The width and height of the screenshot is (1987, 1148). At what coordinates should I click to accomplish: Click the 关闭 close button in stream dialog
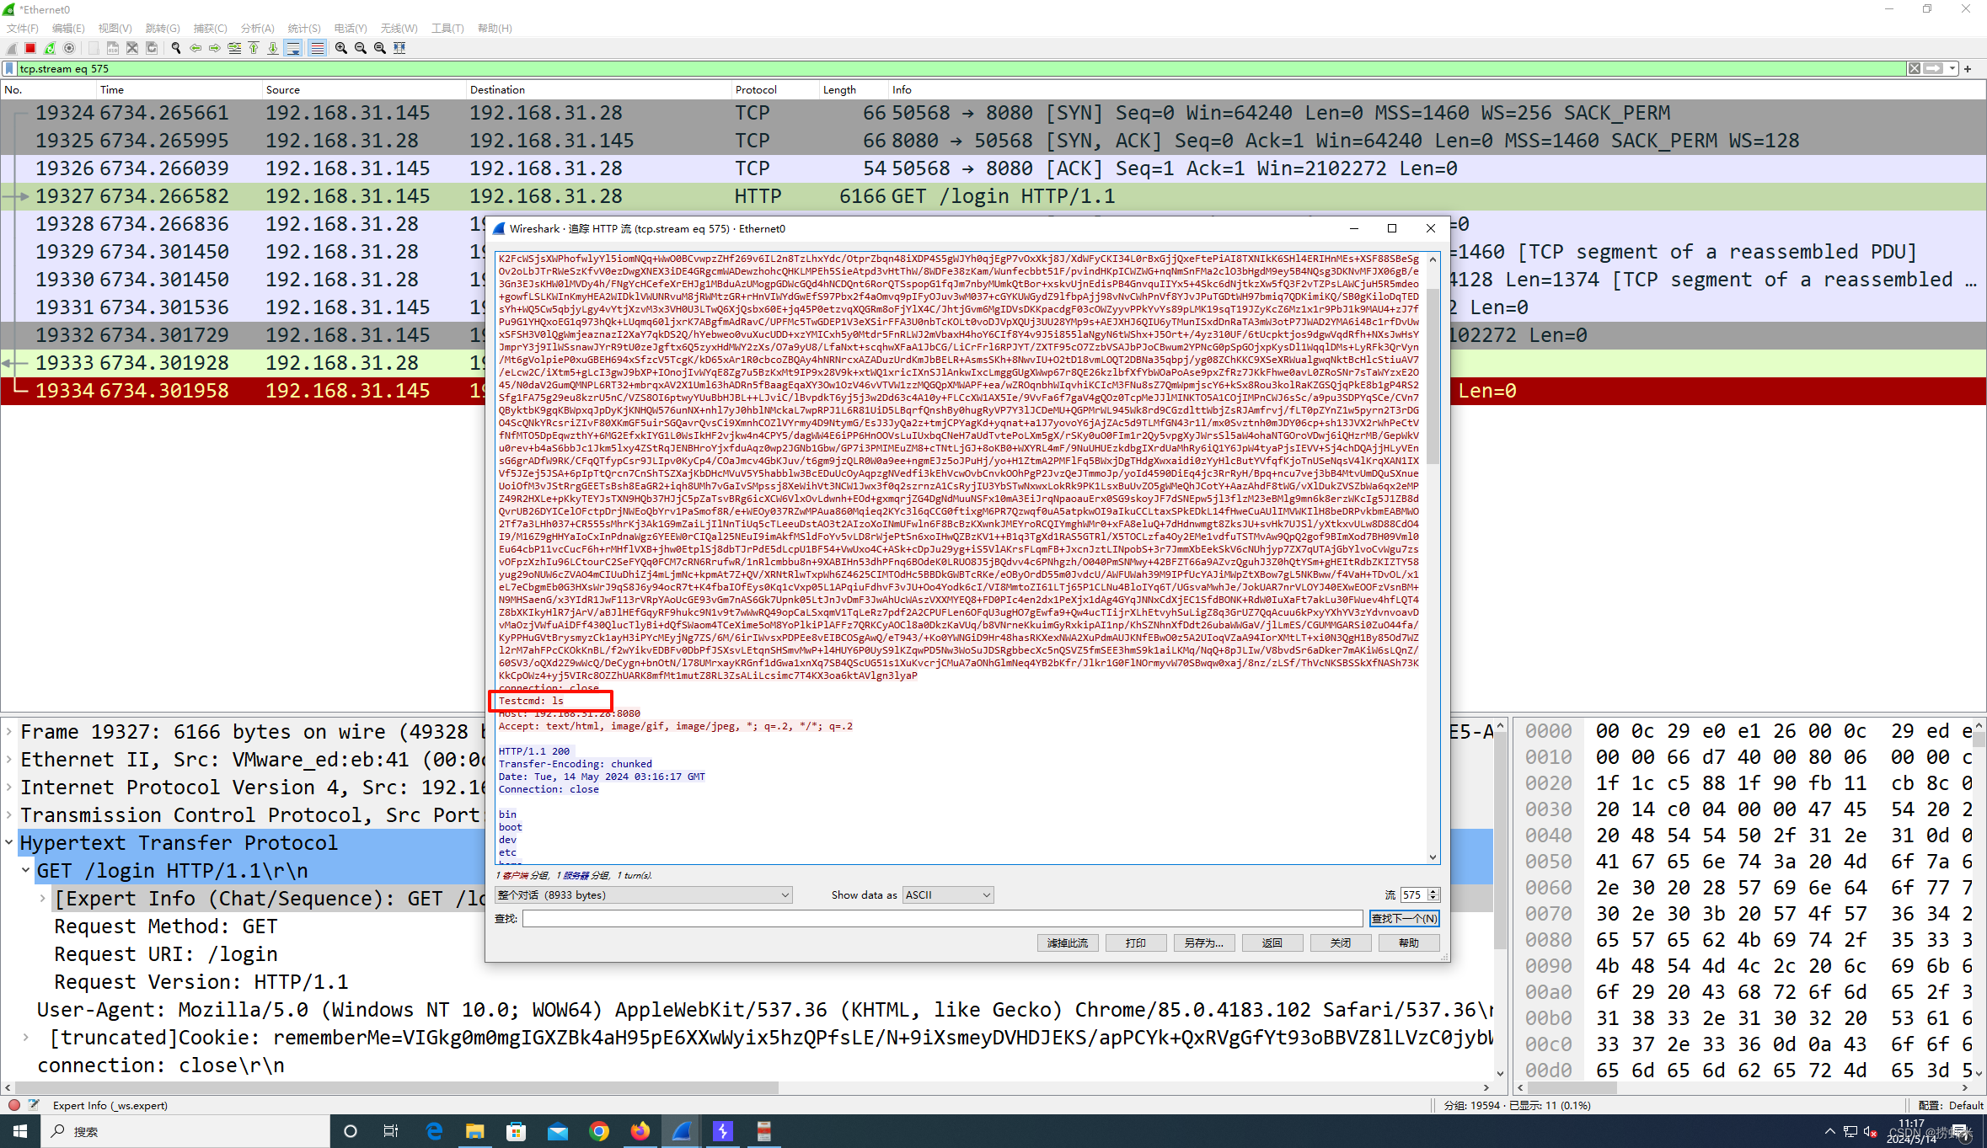tap(1341, 942)
